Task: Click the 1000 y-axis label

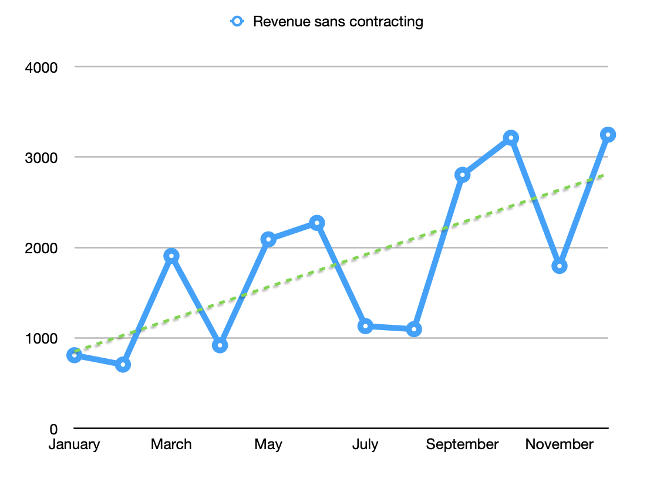Action: pos(41,339)
